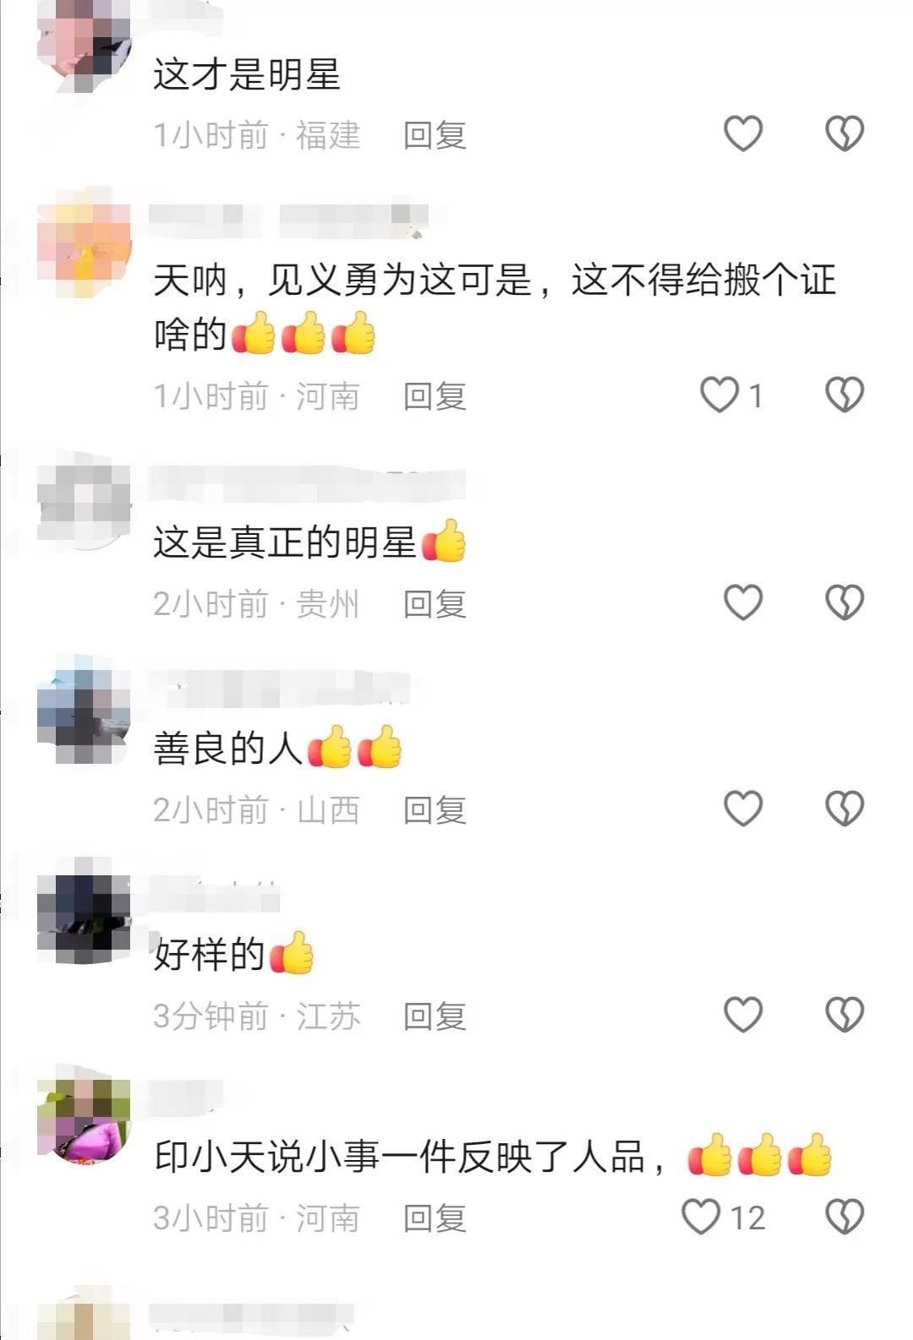Dislike the '这才是明星' comment

845,133
